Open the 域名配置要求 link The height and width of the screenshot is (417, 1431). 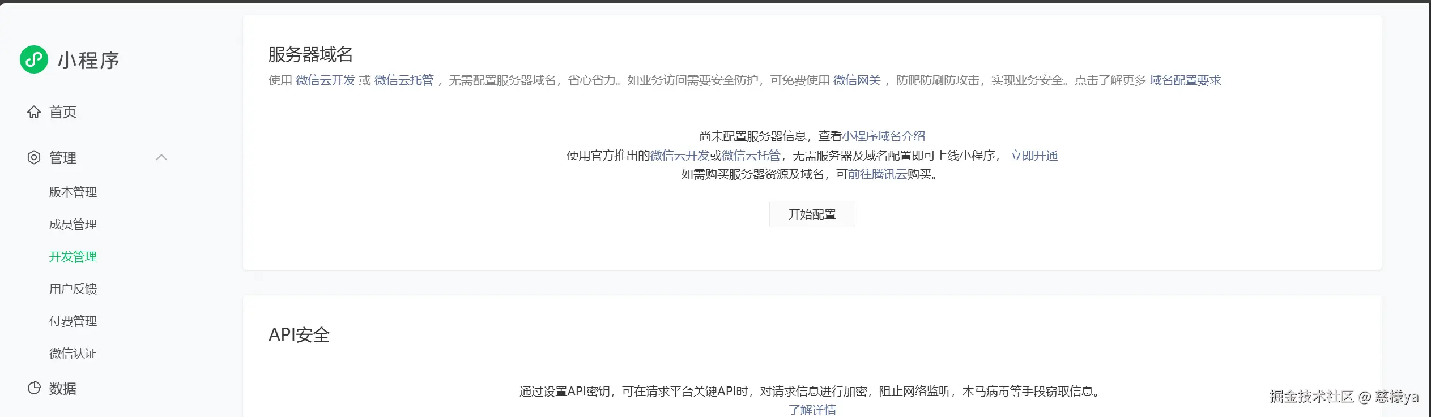pos(1185,80)
